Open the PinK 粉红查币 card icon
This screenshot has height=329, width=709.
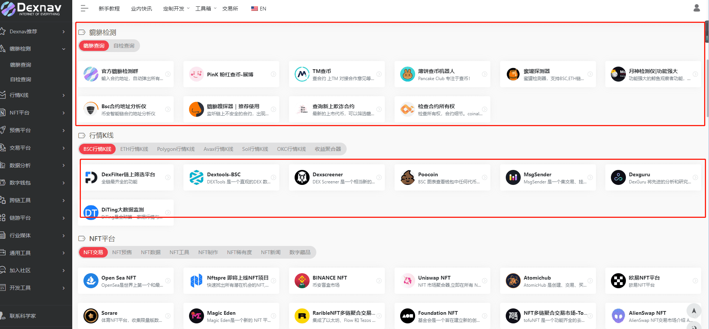click(x=197, y=74)
